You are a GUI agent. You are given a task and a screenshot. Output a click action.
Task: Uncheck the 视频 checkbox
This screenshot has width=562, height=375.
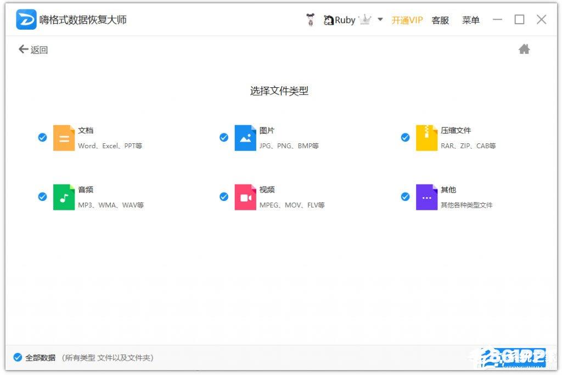pos(224,197)
